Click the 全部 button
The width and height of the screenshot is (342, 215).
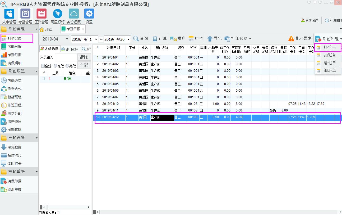(x=84, y=65)
